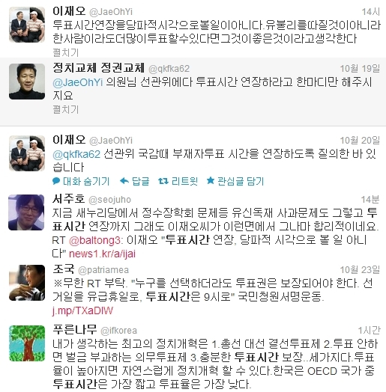Screen dimensions: 386x392
Task: Open 조국 profile avatar
Action: (27, 283)
